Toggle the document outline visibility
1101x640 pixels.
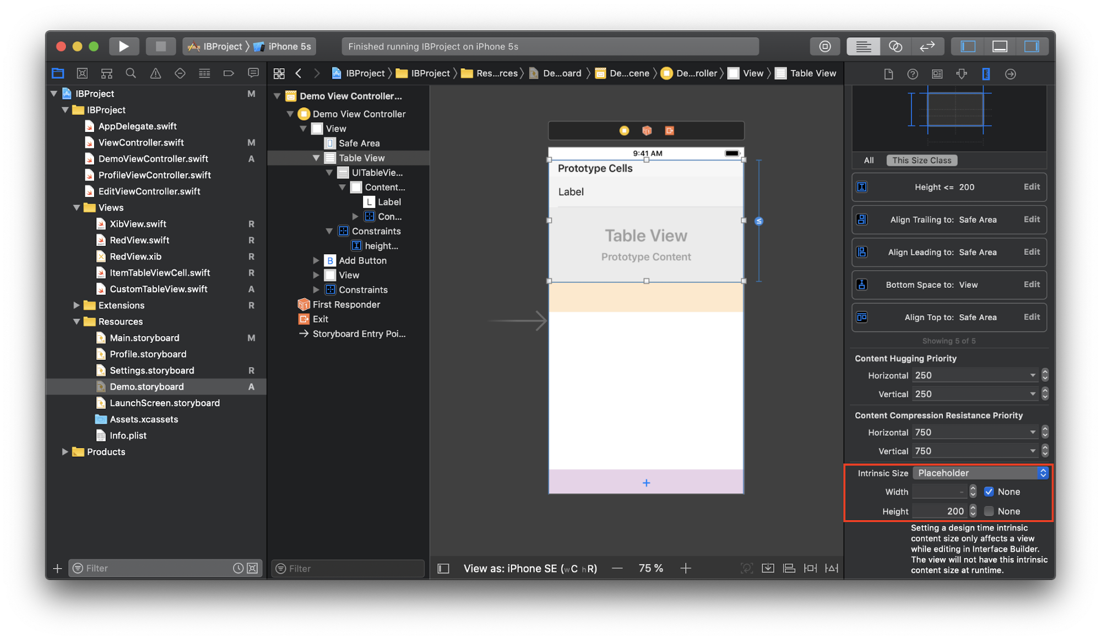click(443, 568)
